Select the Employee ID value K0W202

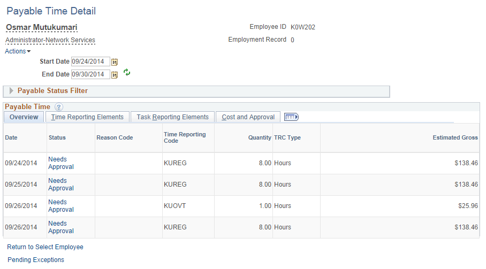tap(303, 27)
